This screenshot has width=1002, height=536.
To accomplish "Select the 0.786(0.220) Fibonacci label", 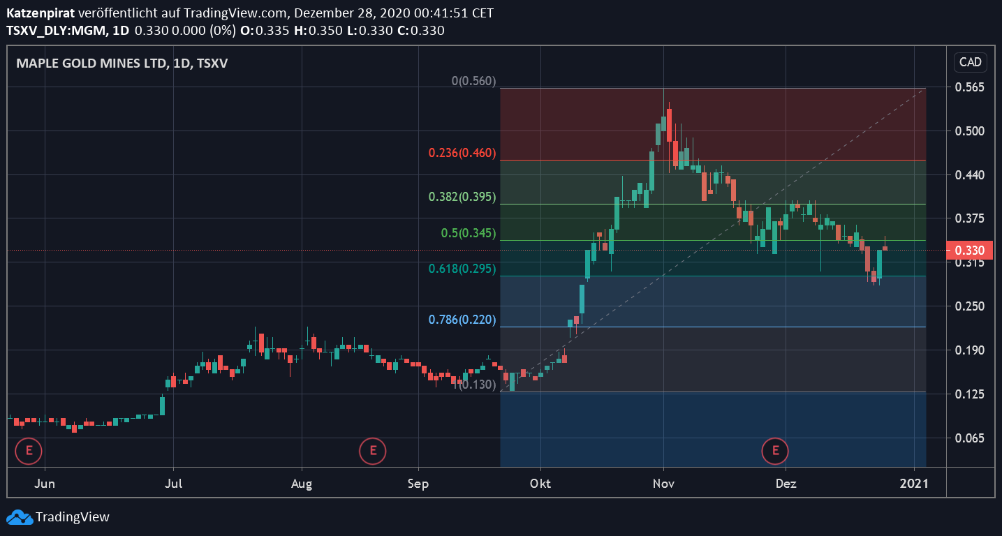I will tap(462, 320).
